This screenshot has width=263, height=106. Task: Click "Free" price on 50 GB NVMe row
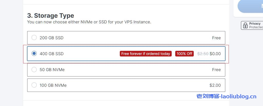216,70
